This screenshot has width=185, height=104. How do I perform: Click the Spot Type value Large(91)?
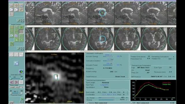coord(104,85)
